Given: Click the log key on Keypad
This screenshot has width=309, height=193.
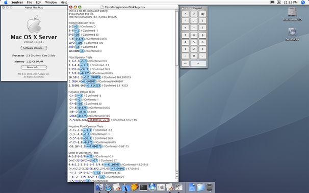Looking at the screenshot, I should pos(202,14).
